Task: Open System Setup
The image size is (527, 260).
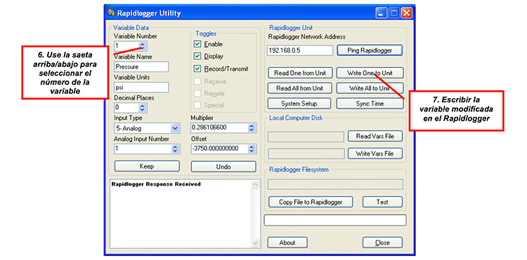Action: pyautogui.click(x=299, y=104)
